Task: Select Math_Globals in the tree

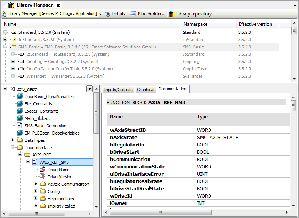Action: (37, 118)
